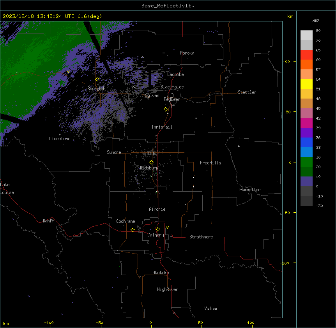
Task: Click the km unit label at bottom left
Action: (x=6, y=323)
